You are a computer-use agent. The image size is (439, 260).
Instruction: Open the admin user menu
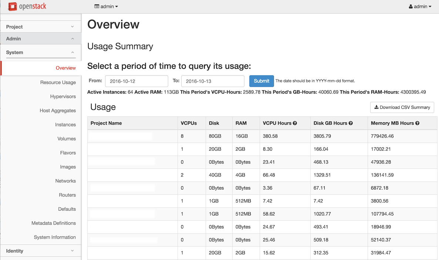pyautogui.click(x=420, y=6)
